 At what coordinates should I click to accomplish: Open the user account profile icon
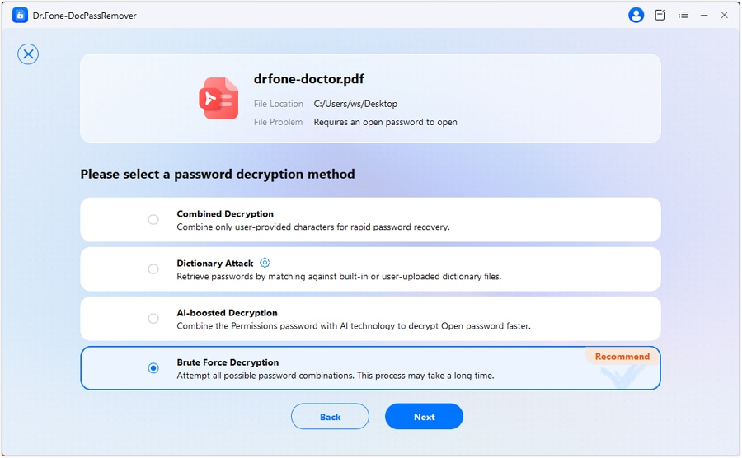pyautogui.click(x=636, y=15)
